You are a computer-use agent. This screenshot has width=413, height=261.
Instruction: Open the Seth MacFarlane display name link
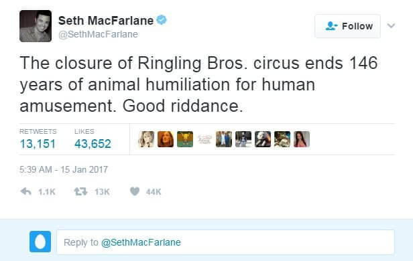106,21
